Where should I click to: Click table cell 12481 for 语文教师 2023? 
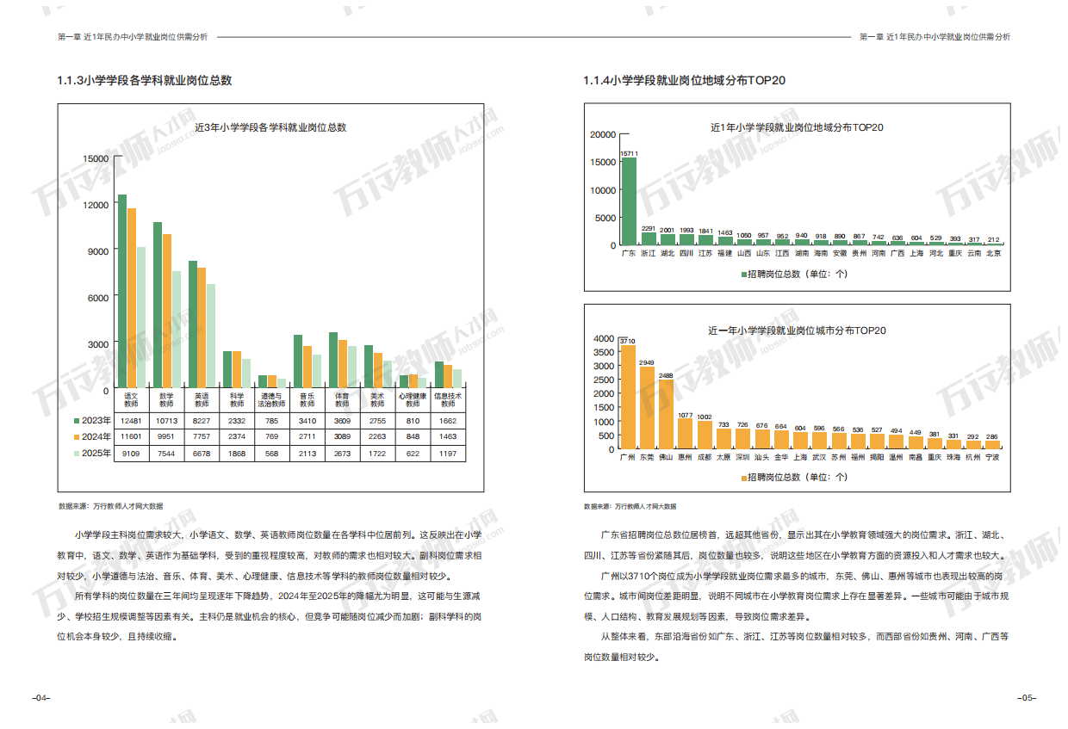click(131, 421)
